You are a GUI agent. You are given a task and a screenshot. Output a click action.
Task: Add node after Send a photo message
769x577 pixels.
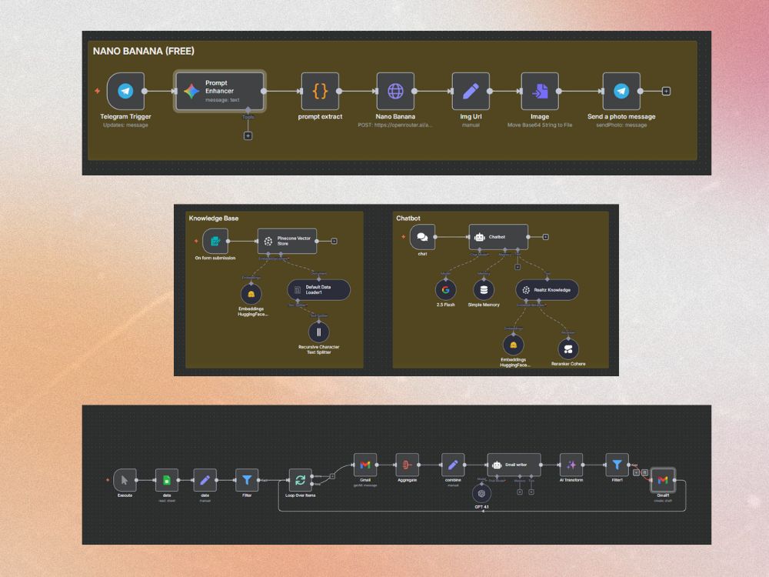click(x=666, y=92)
